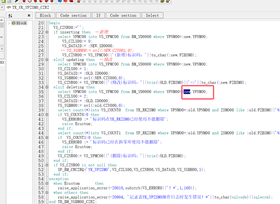Click the red right arrow toolbar icon
The width and height of the screenshot is (280, 204).
[65, 1]
